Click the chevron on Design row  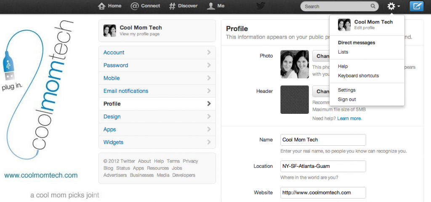[209, 116]
